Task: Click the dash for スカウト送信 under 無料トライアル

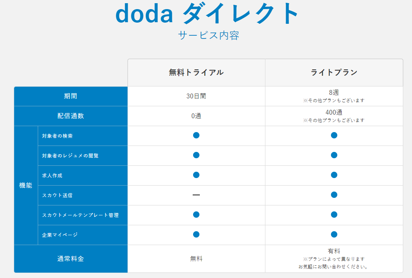Action: [x=196, y=195]
